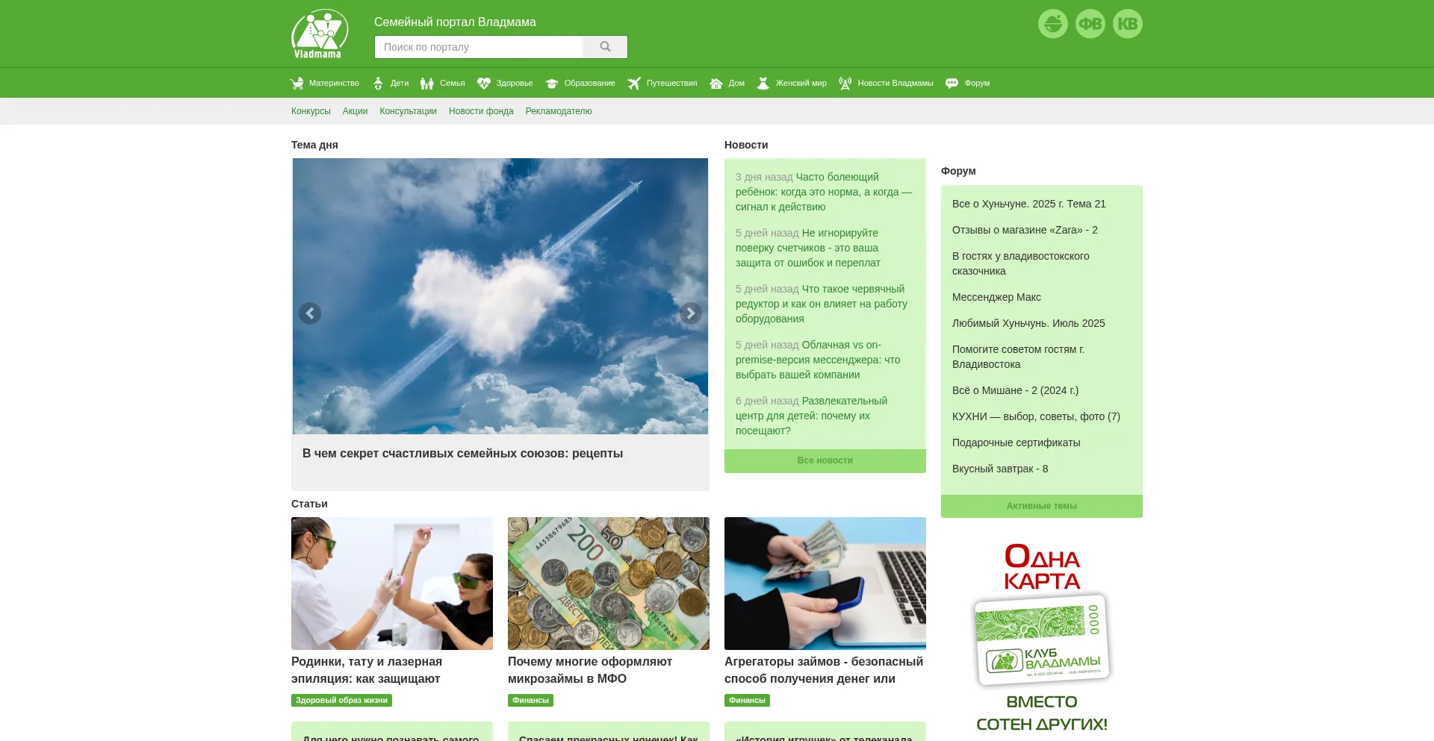Click the speech bubble Форум icon
The image size is (1434, 741).
point(952,84)
